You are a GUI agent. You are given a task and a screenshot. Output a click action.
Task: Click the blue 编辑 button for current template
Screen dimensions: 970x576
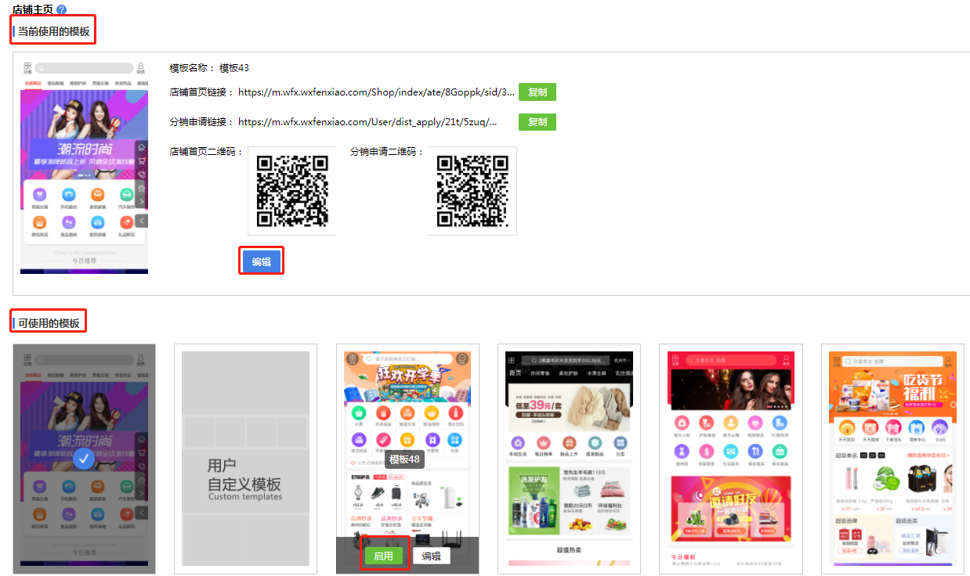coord(261,262)
